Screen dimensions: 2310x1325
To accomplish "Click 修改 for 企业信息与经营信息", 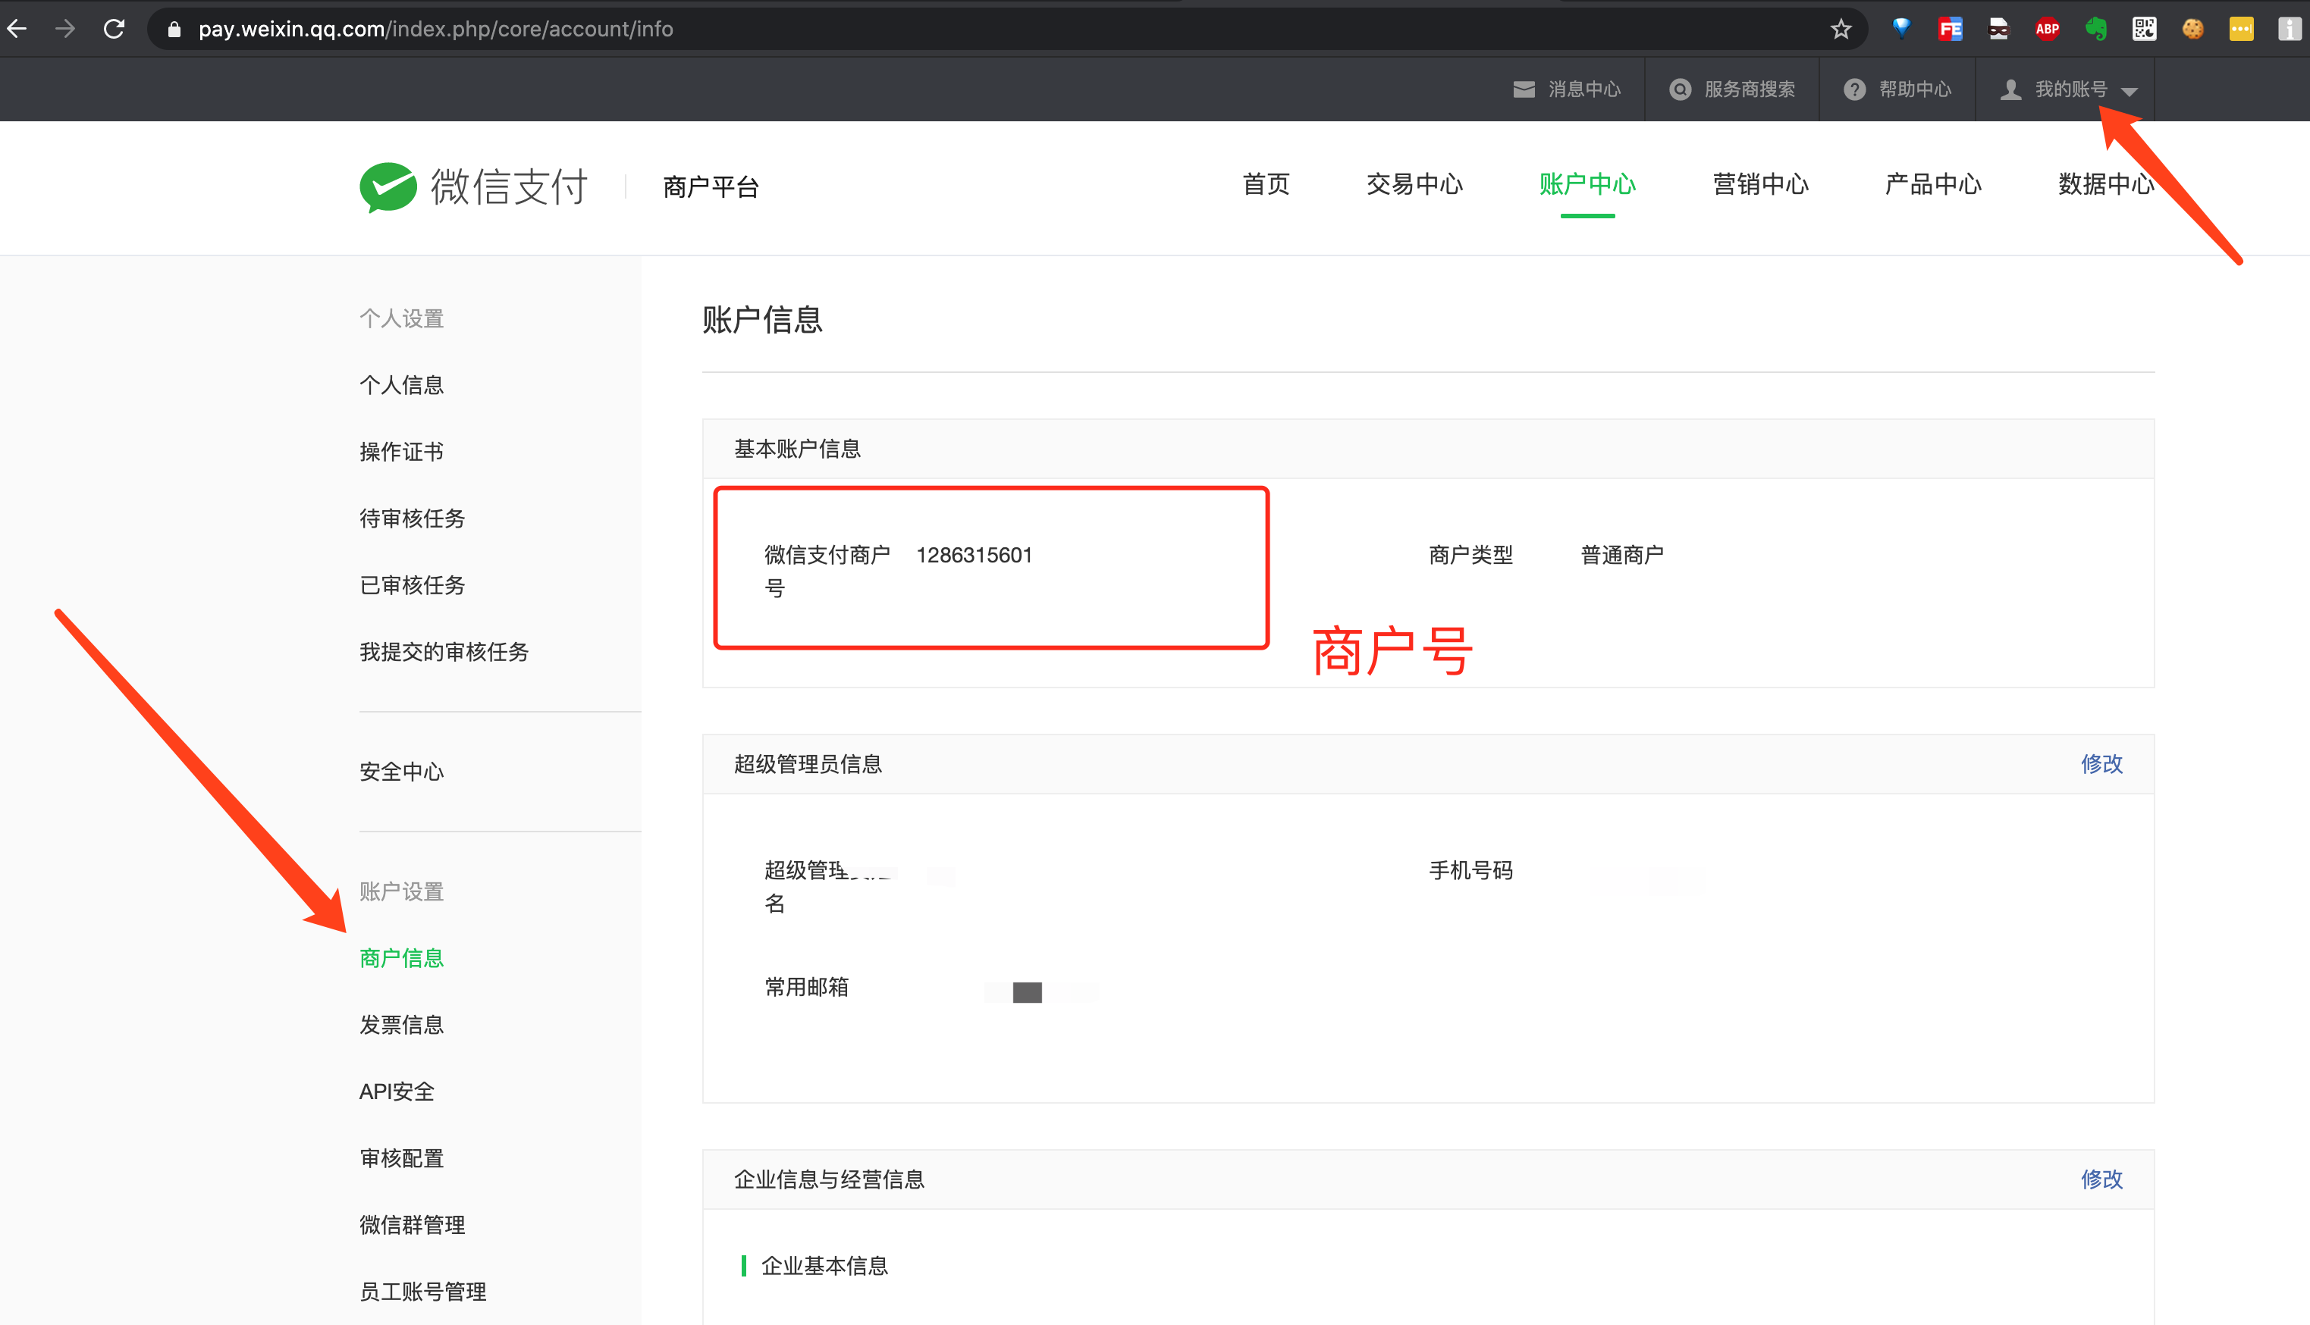I will pyautogui.click(x=2101, y=1179).
